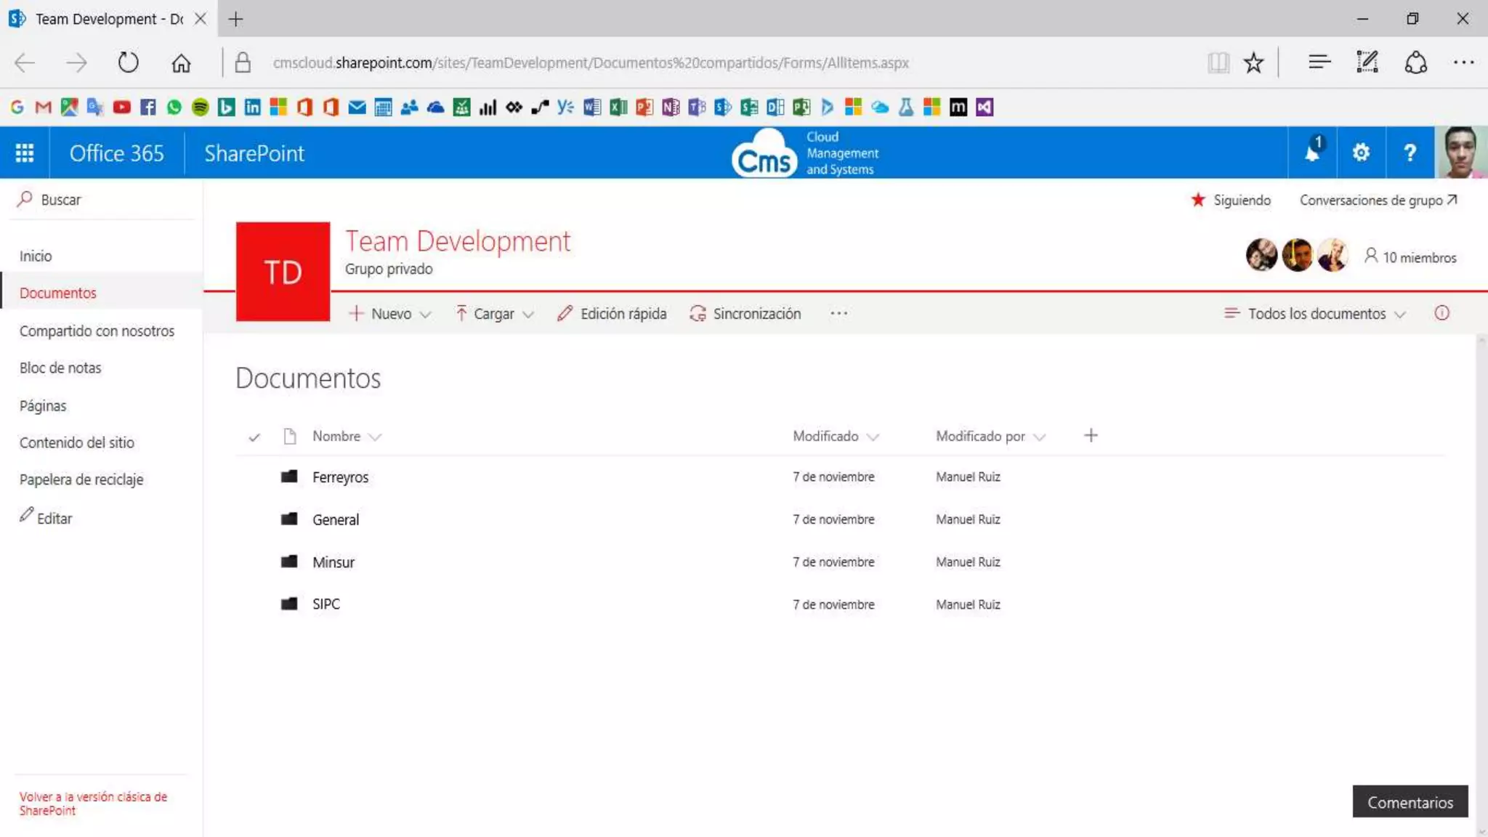1488x837 pixels.
Task: Click the help question mark icon
Action: (1410, 153)
